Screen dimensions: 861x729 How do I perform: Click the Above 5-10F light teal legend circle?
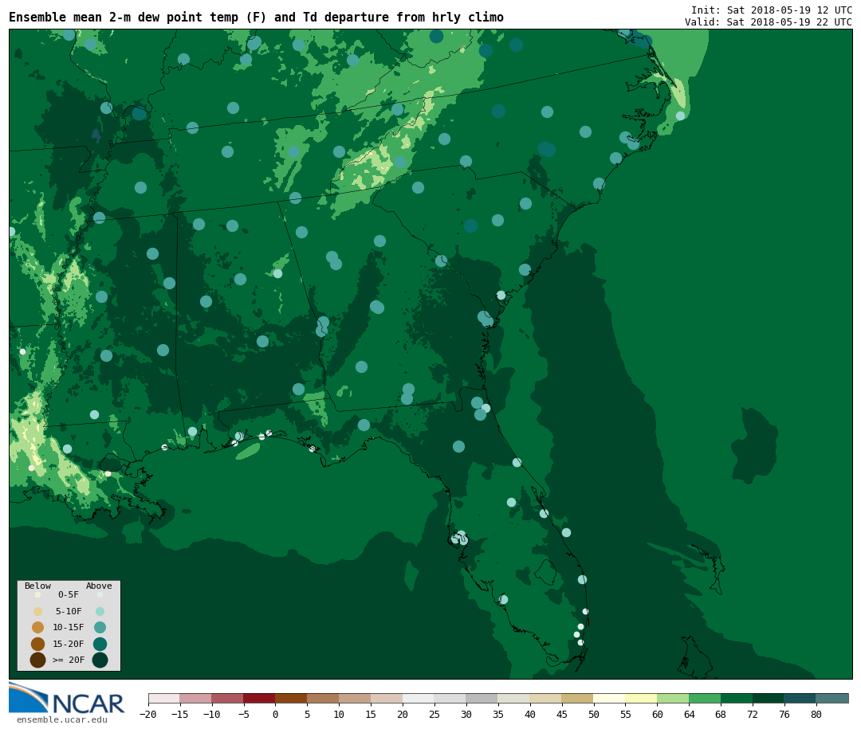pyautogui.click(x=100, y=611)
